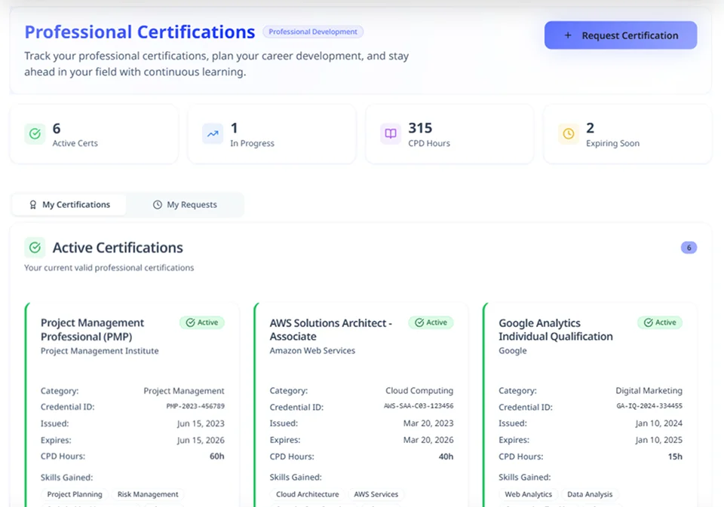Click the Cloud Computing category value
Viewport: 724px width, 507px height.
point(419,391)
